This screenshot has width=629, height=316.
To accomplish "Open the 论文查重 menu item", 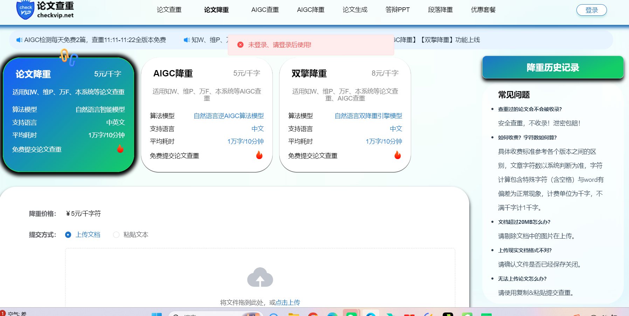I will click(x=169, y=10).
